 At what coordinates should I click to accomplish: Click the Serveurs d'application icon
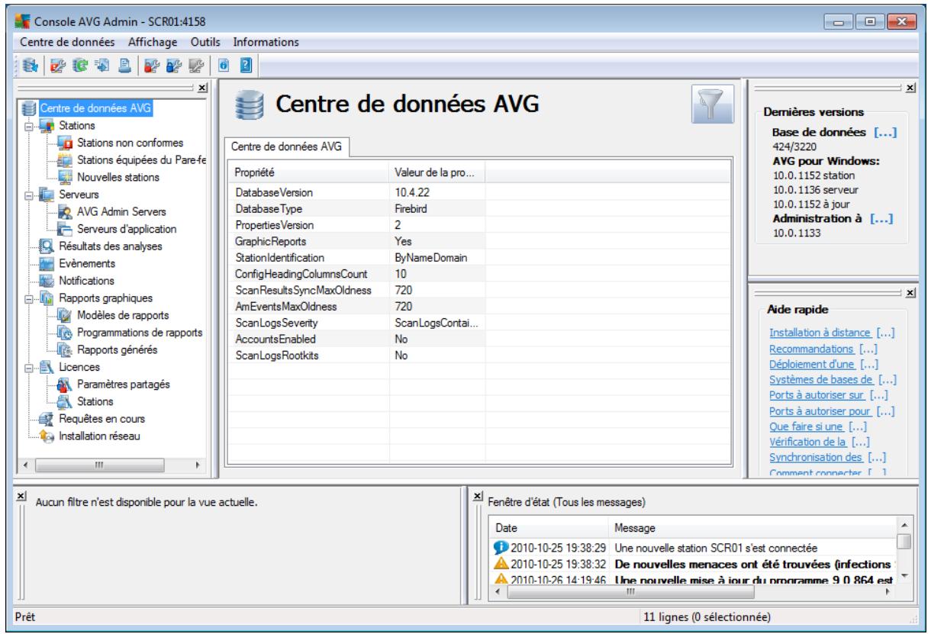[64, 229]
